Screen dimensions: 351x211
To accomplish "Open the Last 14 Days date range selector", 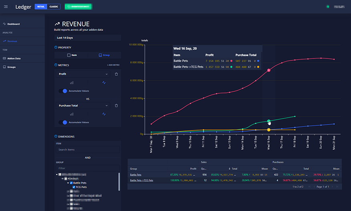I will [88, 38].
